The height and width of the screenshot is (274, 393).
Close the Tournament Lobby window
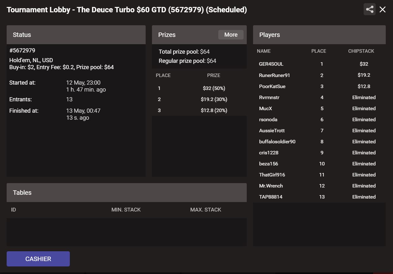pos(383,9)
